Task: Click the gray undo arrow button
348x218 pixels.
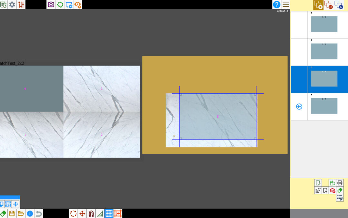Action: 39,213
